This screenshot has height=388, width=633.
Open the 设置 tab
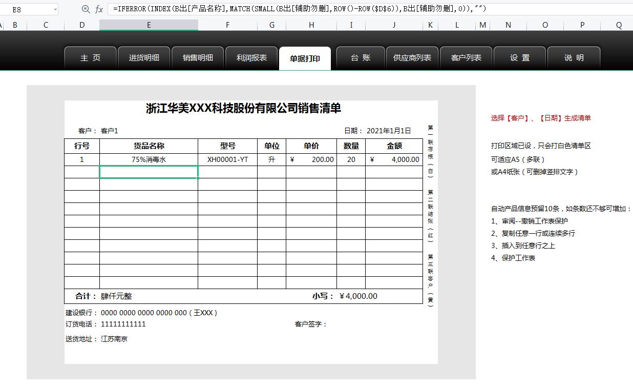(x=519, y=57)
